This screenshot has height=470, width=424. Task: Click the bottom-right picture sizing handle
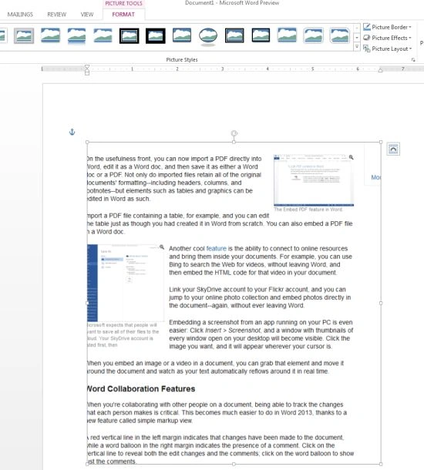(x=381, y=464)
